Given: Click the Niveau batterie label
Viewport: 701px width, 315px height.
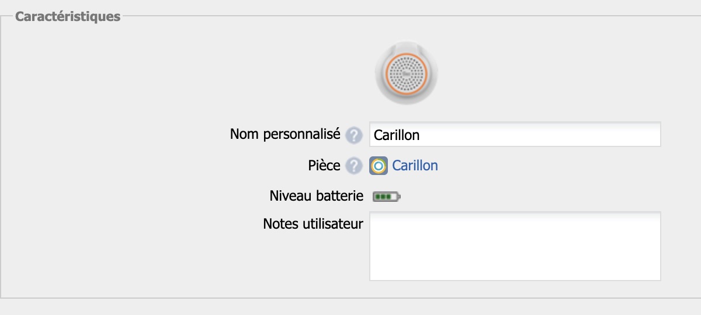Looking at the screenshot, I should 317,196.
